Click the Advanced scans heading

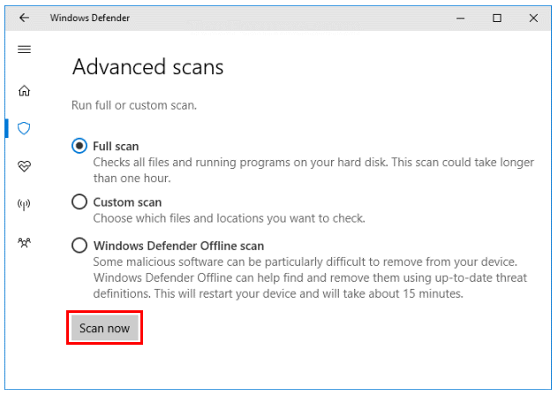[147, 66]
